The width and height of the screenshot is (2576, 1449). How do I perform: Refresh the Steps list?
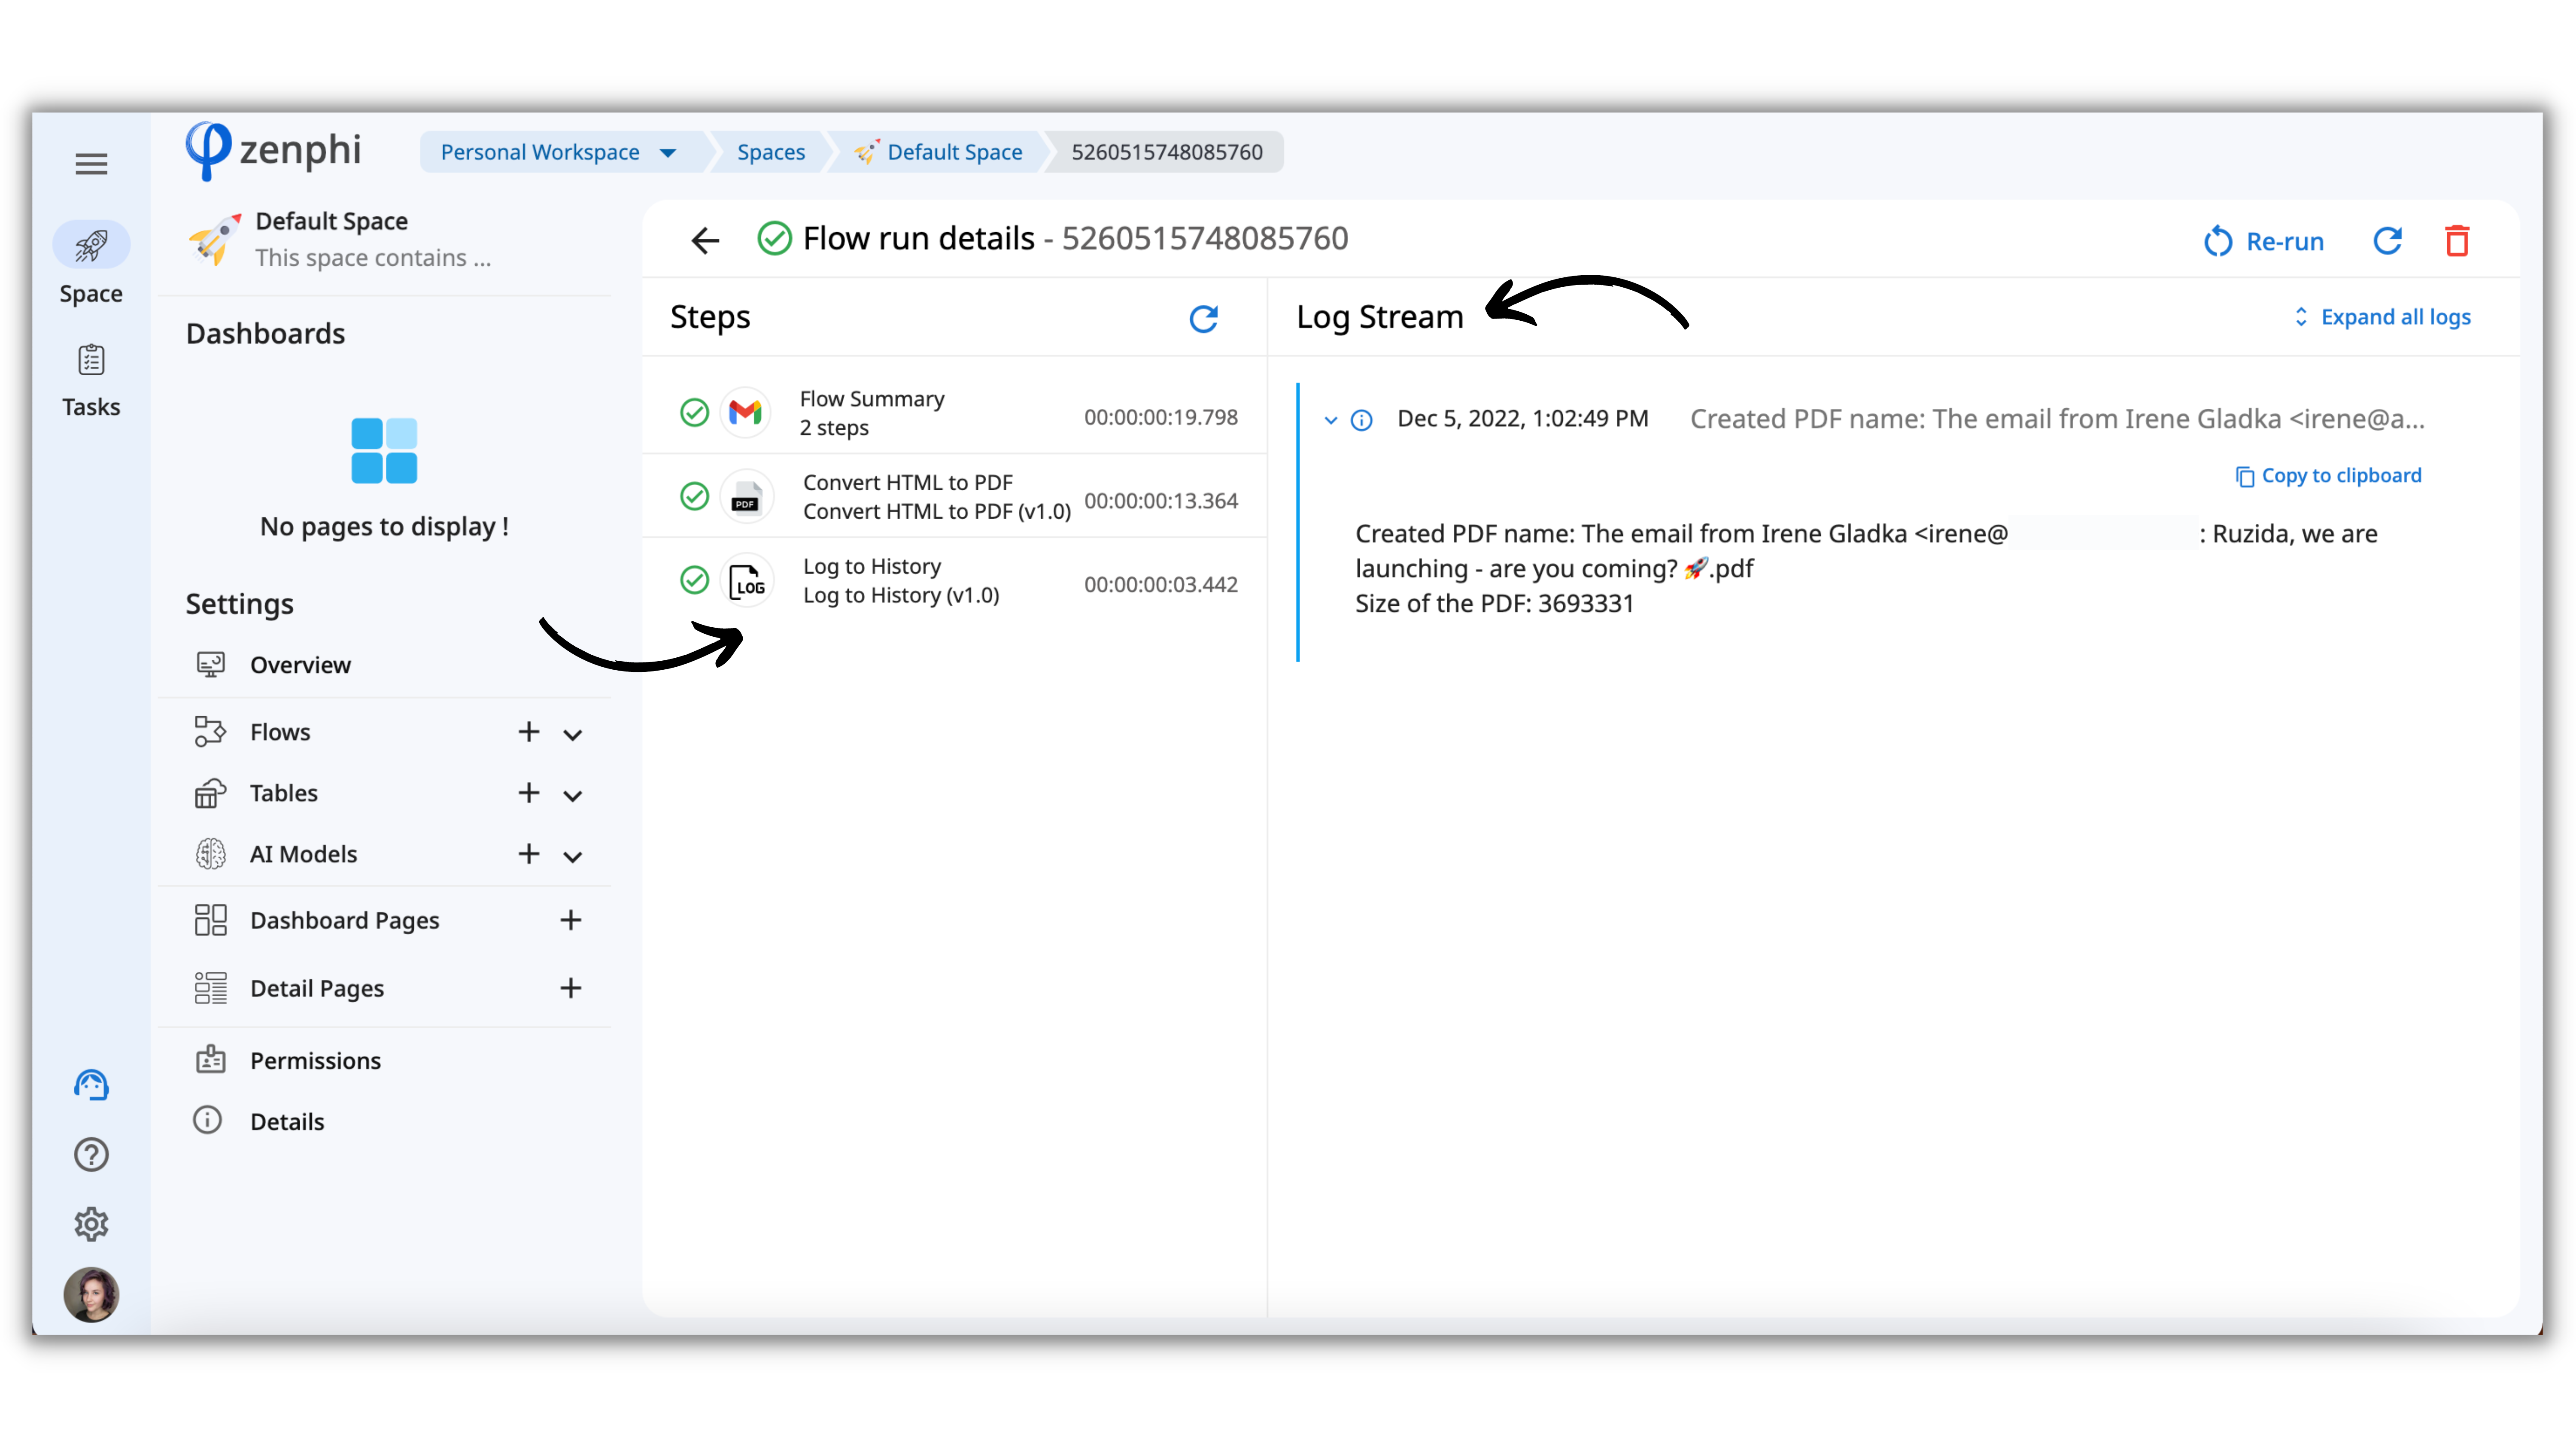coord(1203,318)
